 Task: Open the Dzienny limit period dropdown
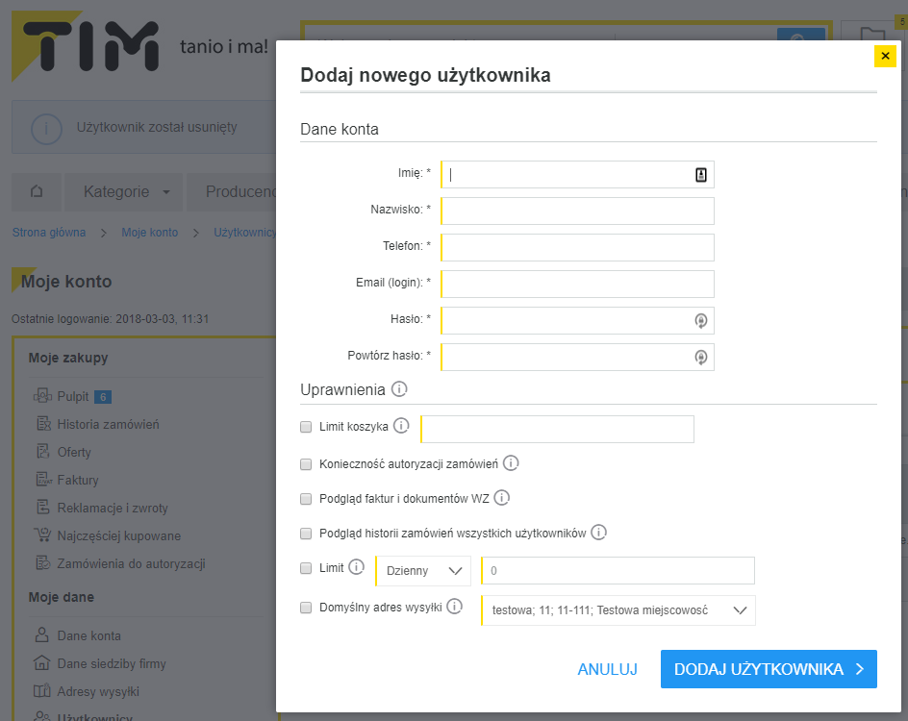click(x=423, y=570)
